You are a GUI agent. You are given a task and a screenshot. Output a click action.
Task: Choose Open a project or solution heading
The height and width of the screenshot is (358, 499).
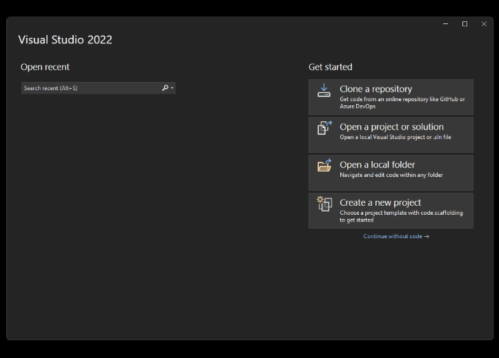[391, 127]
